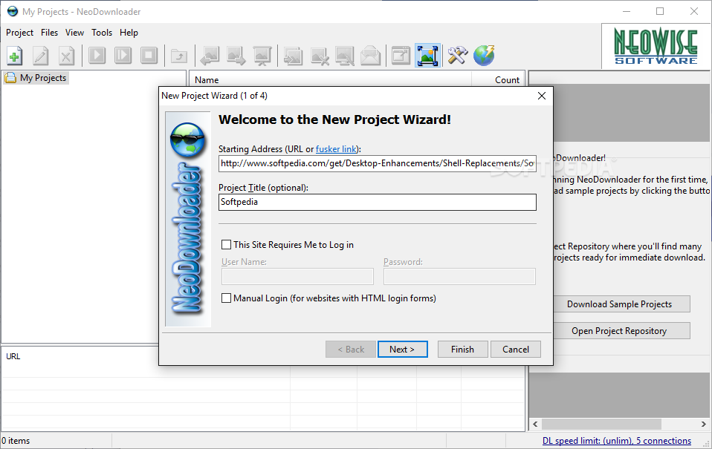Click the URL column header
This screenshot has height=449, width=712.
(13, 356)
